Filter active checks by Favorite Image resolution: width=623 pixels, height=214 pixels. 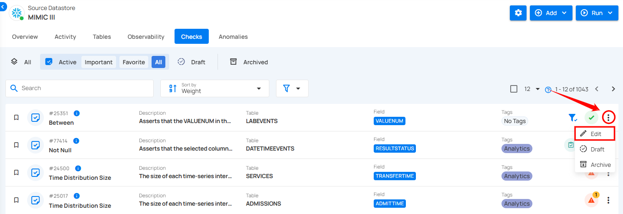pos(134,62)
